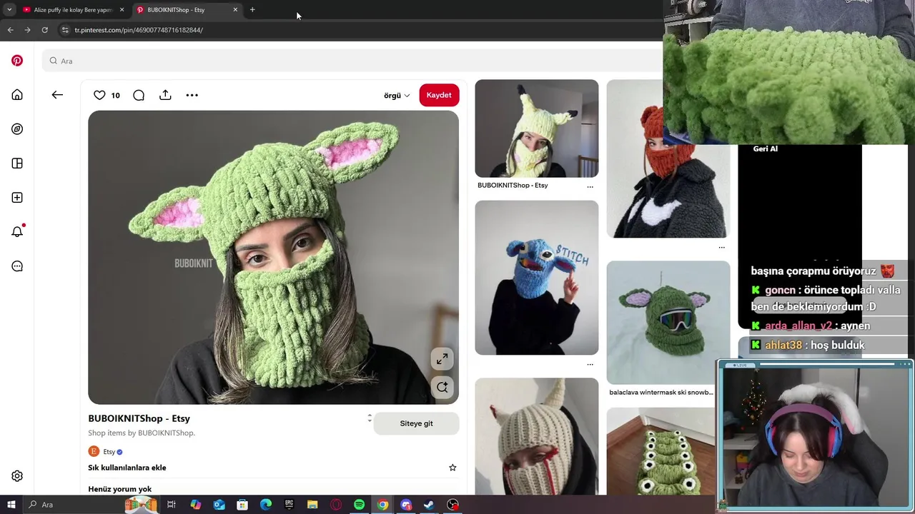Click the main green Yoda balaclava image

273,258
